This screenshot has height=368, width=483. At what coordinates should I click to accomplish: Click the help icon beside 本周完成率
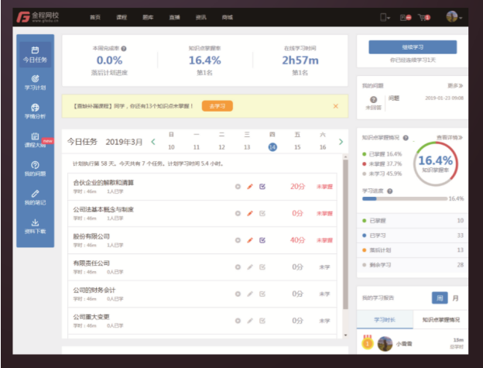[124, 49]
